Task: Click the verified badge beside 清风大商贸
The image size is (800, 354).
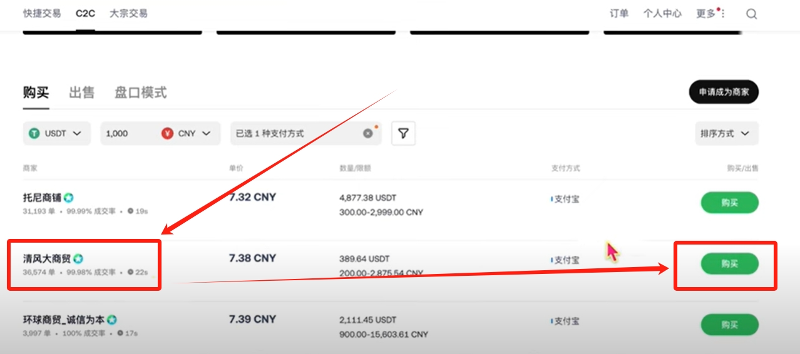Action: 78,259
